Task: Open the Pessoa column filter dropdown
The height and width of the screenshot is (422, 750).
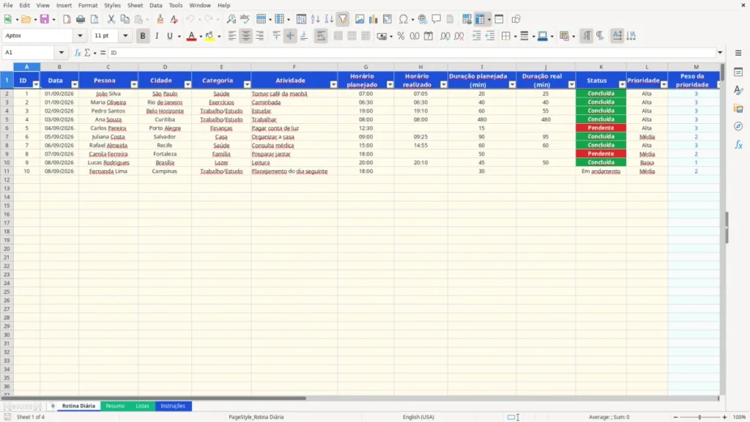Action: [x=134, y=85]
